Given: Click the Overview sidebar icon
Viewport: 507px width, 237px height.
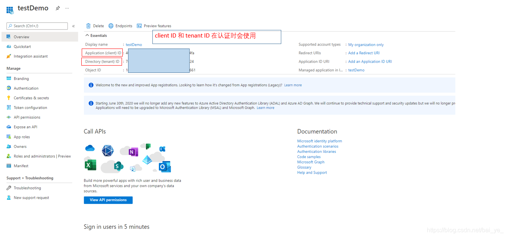Looking at the screenshot, I should [9, 37].
